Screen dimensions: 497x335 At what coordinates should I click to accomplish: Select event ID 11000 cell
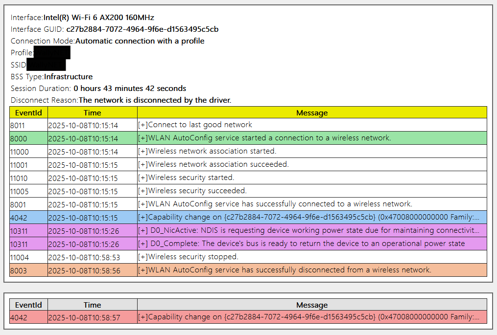pyautogui.click(x=28, y=152)
